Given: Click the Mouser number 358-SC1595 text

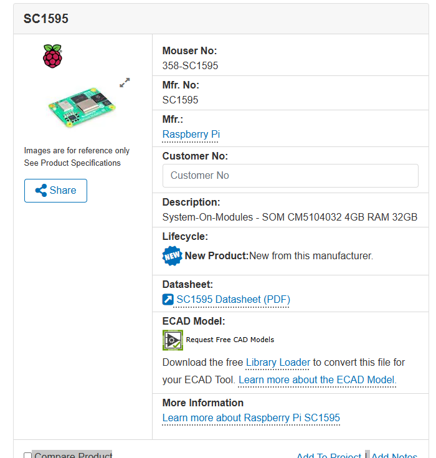Looking at the screenshot, I should (190, 65).
